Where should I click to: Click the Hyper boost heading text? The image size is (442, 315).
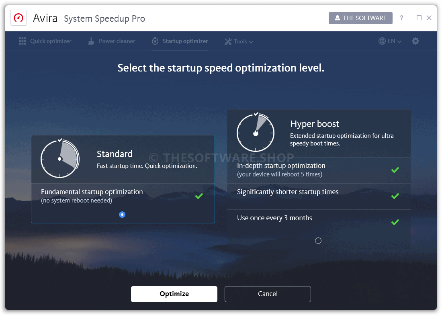(315, 124)
